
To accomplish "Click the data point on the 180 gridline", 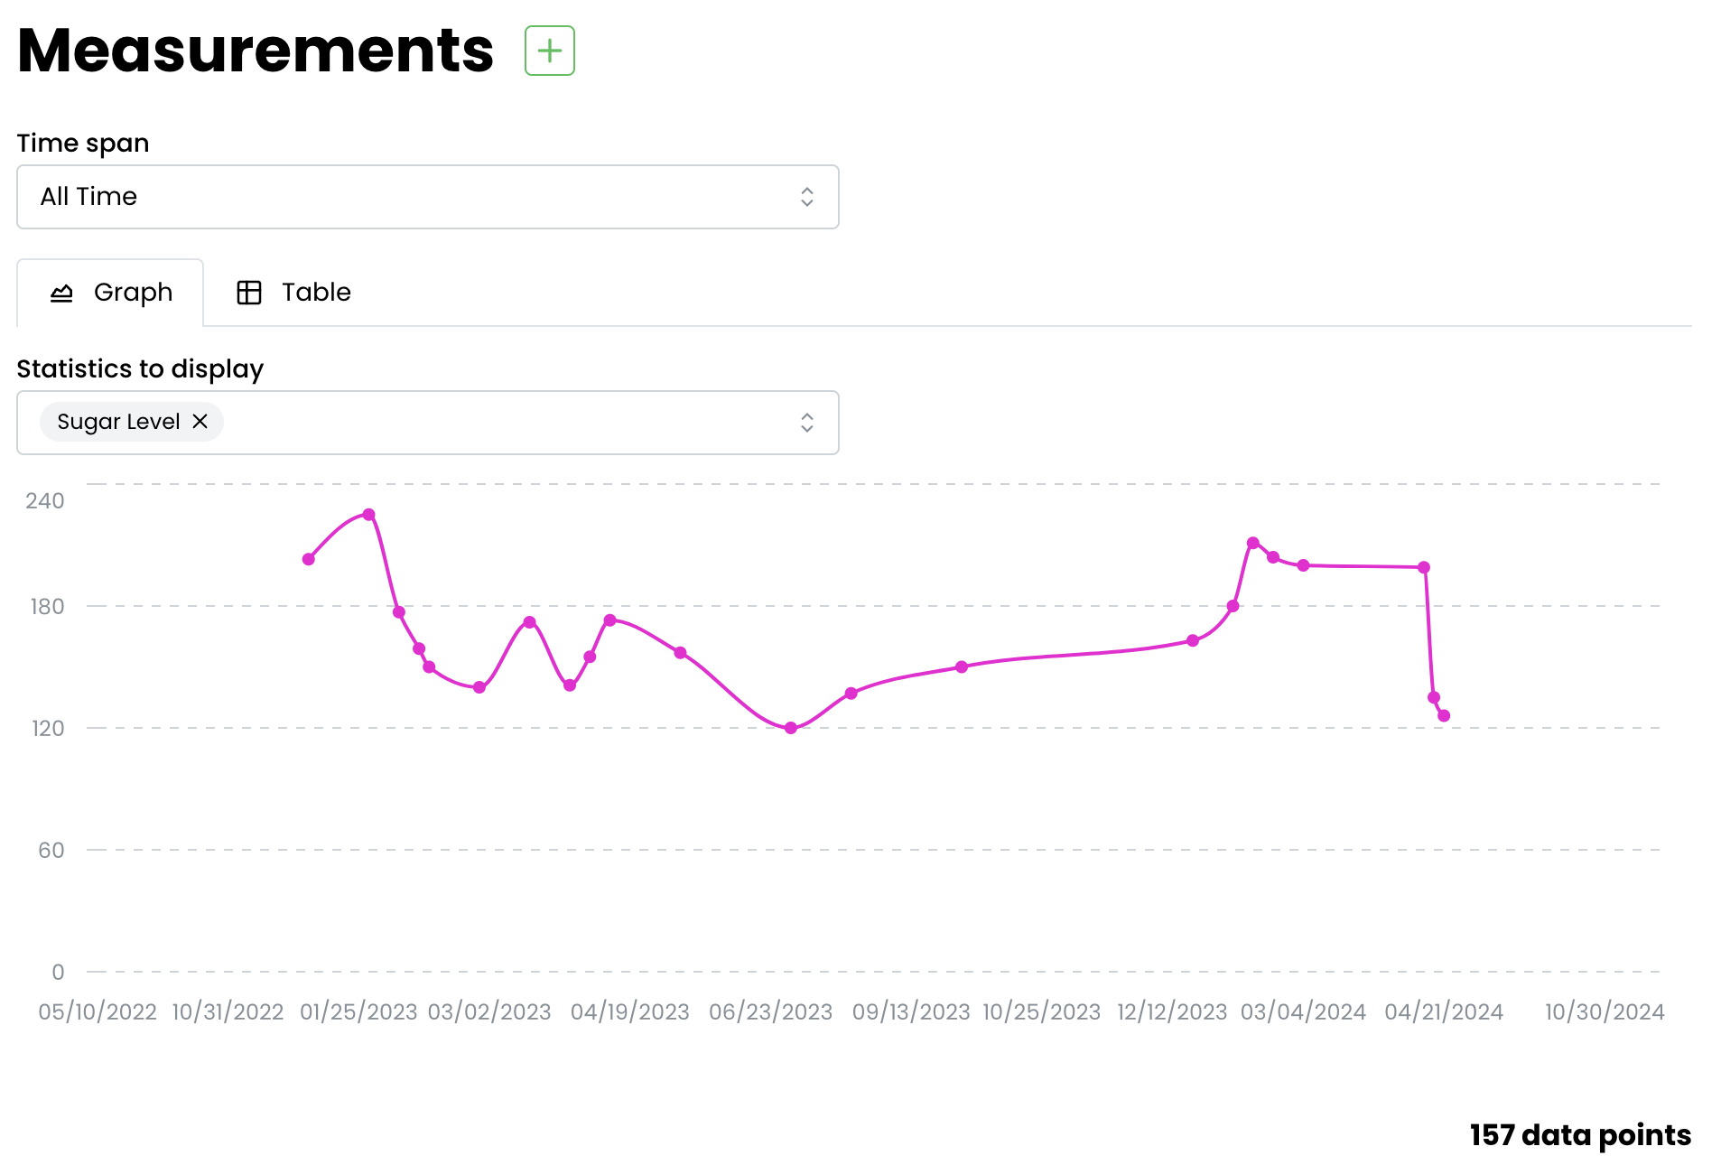I will (1233, 606).
